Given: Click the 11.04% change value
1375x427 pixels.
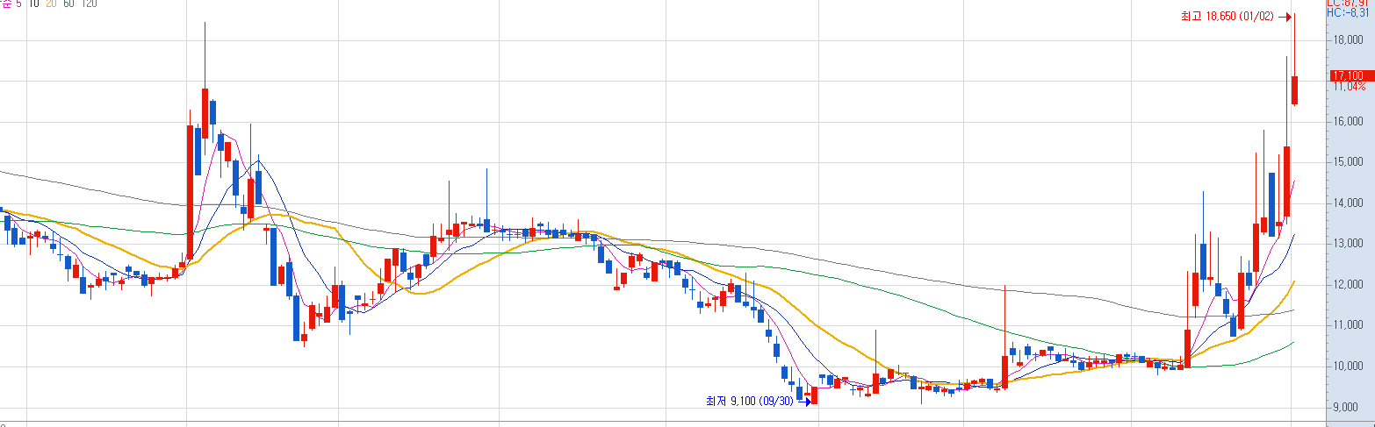Looking at the screenshot, I should (x=1349, y=87).
